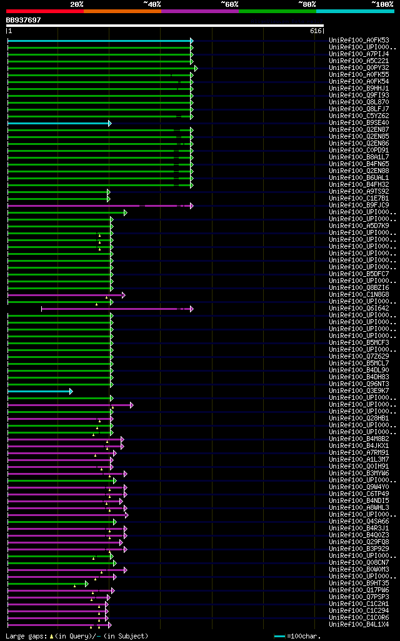
Task: Select the UniRef100_Q8LFJ7 label
Action: [359, 109]
